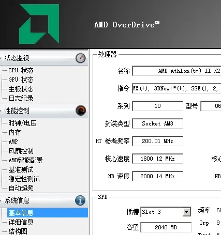Image resolution: width=221 pixels, height=235 pixels.
Task: Click the green AMD arrow logo
Action: (39, 24)
